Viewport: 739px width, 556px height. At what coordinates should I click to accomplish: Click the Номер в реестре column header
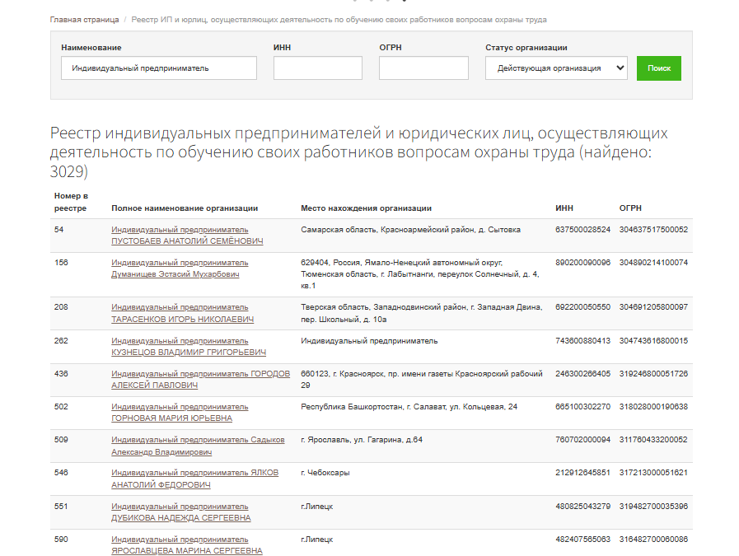[71, 202]
